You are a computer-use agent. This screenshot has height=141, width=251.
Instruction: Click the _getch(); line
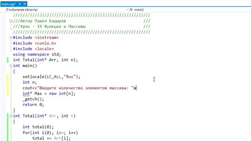point(33,99)
